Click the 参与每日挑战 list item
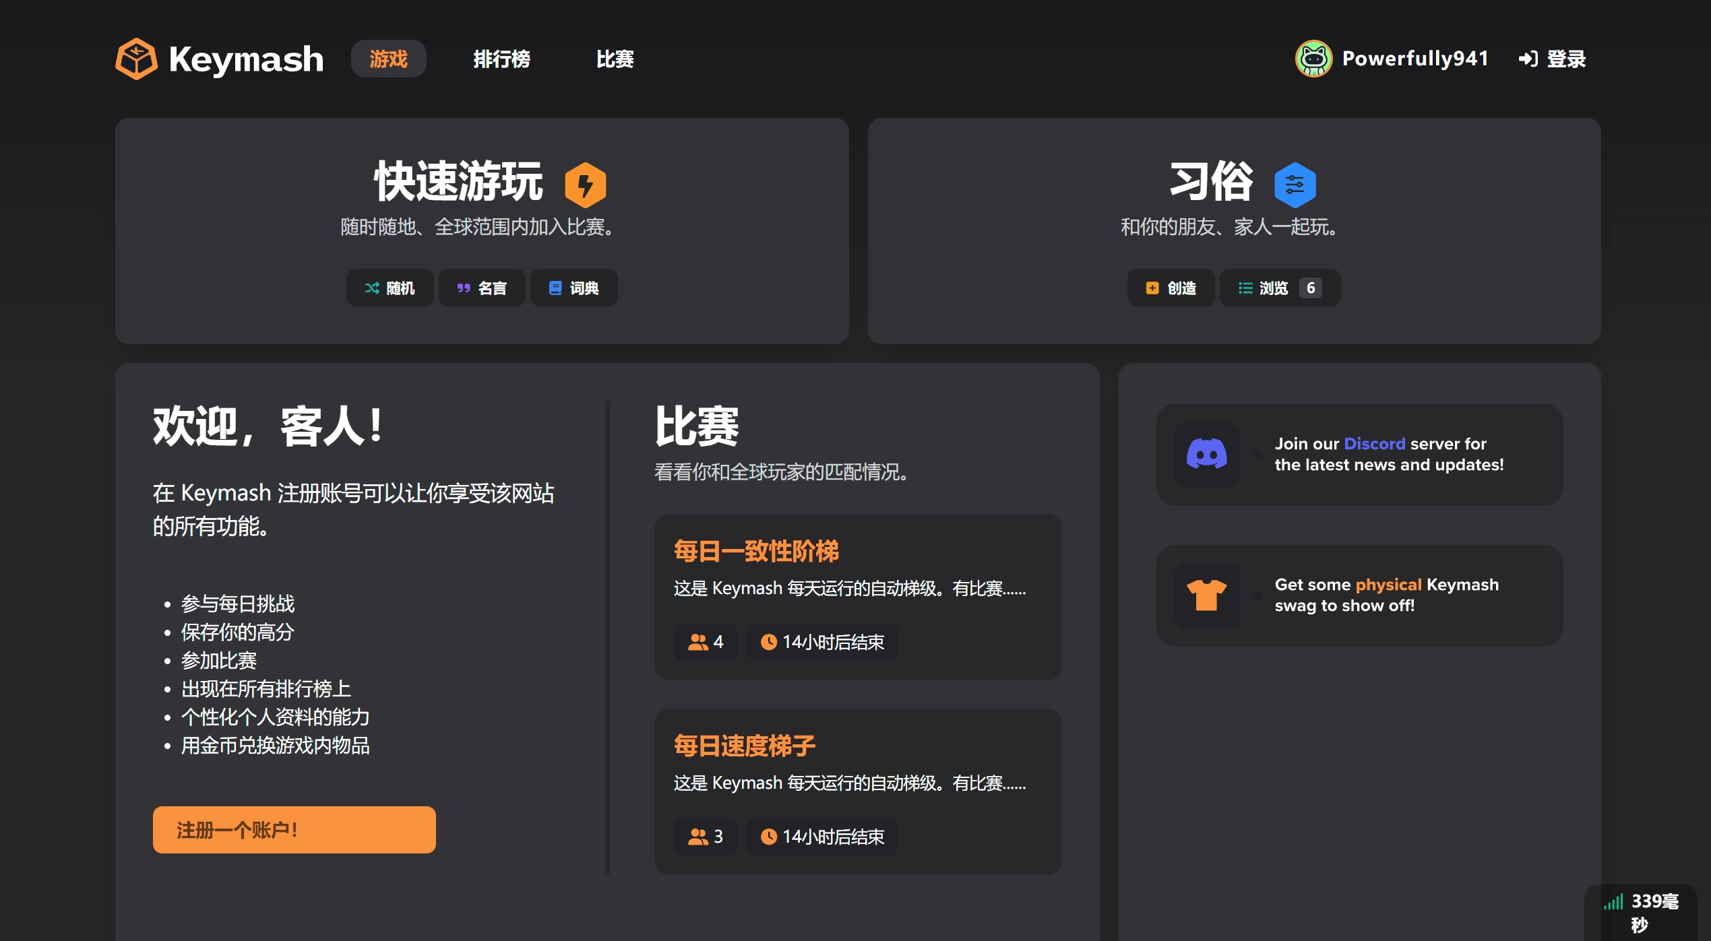This screenshot has height=941, width=1711. 238,604
